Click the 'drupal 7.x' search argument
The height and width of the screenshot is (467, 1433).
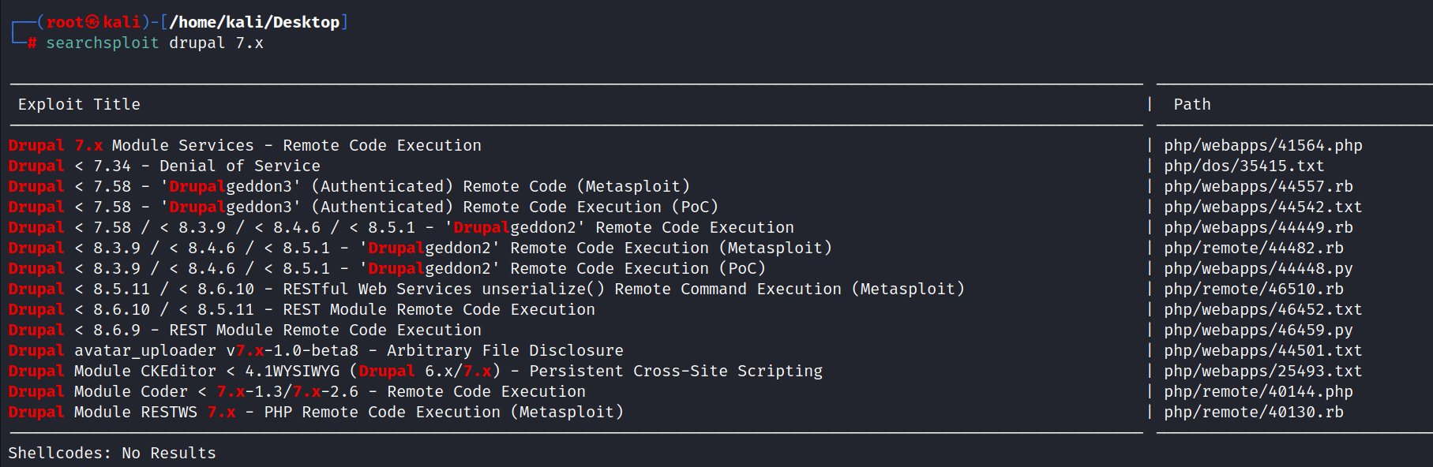216,43
